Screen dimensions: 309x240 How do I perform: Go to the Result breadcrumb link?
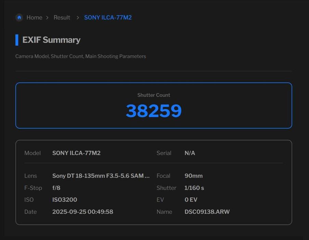coord(62,17)
